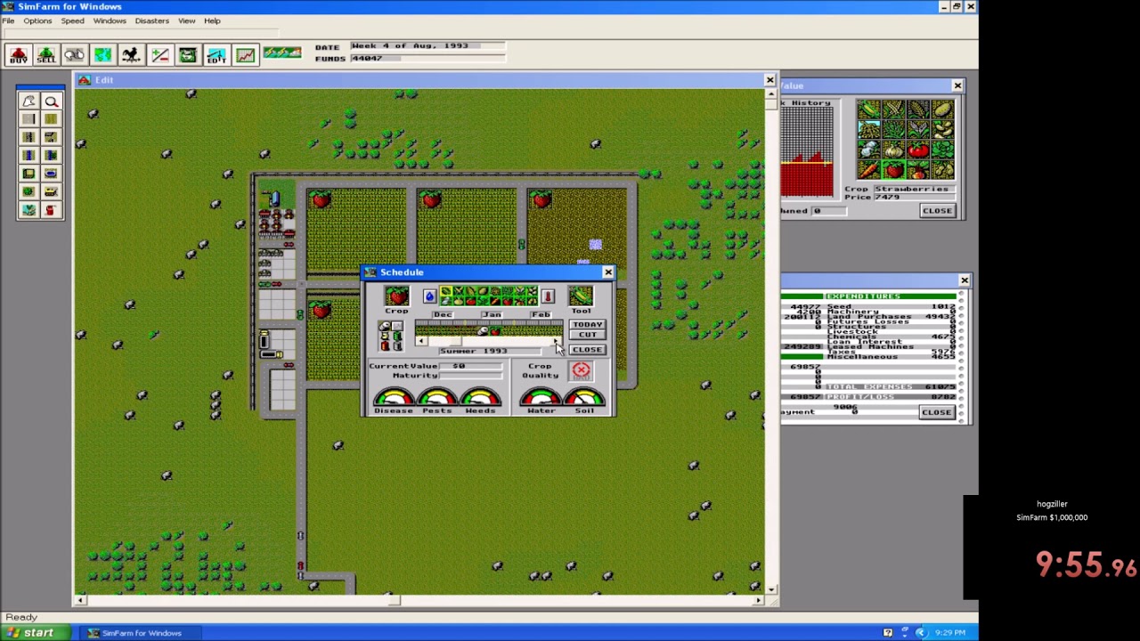
Task: Click CLOSE in the Value window
Action: [937, 210]
